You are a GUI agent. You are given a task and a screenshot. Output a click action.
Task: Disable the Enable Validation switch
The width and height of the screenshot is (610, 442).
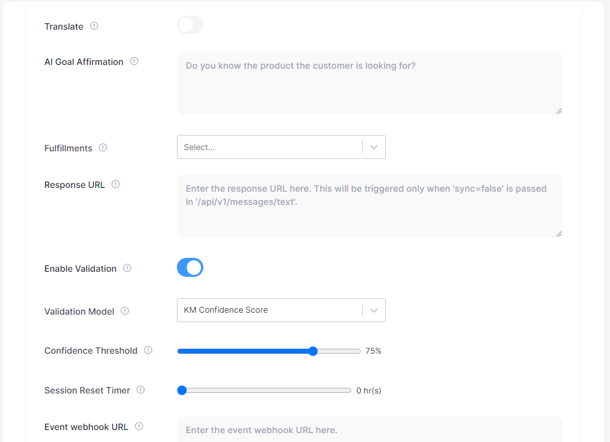tap(190, 267)
